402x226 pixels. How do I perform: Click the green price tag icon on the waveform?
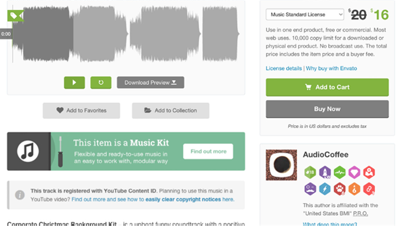tap(15, 16)
